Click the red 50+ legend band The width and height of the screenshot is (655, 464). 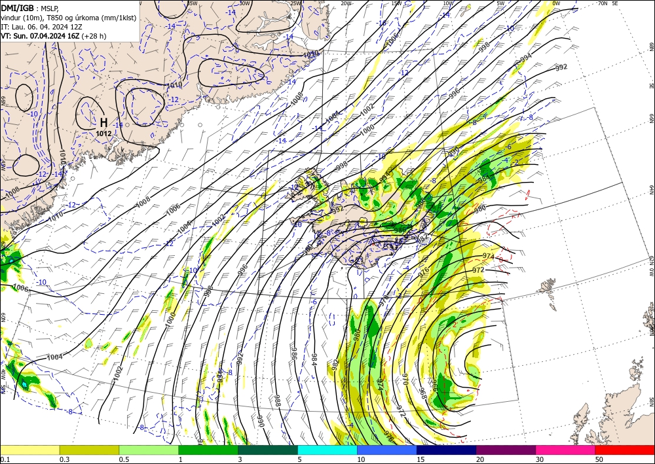tap(625, 450)
